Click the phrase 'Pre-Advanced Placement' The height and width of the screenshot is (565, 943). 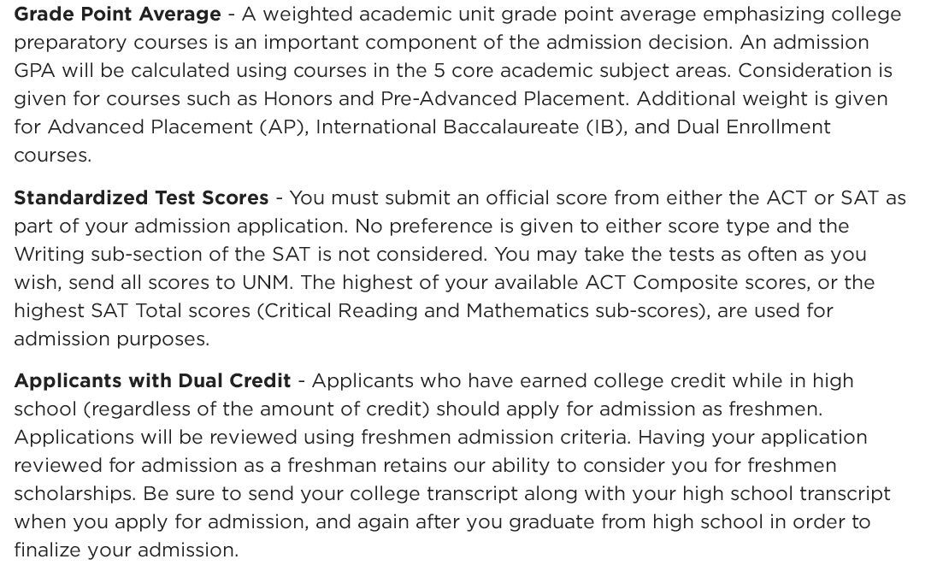(504, 99)
